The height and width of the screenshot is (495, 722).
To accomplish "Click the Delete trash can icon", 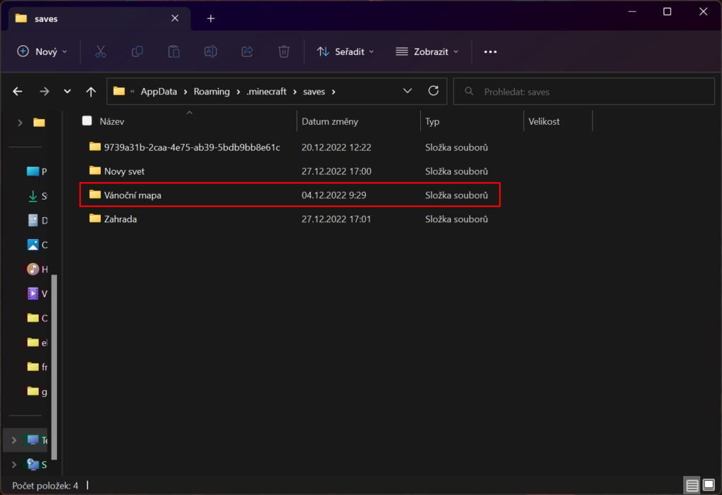I will tap(283, 51).
